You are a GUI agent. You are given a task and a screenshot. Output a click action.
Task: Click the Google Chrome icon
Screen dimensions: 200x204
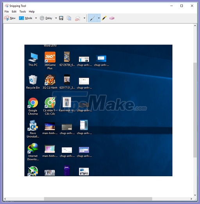[x=33, y=106]
